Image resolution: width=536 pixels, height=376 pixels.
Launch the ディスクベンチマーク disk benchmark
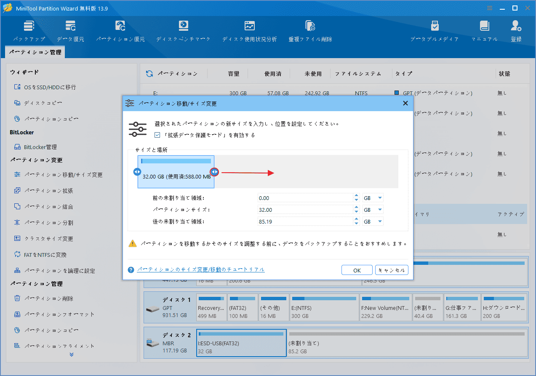(183, 31)
